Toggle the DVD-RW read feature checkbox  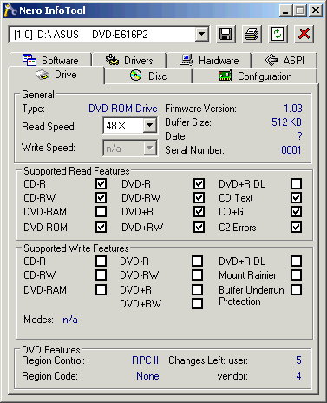point(199,198)
